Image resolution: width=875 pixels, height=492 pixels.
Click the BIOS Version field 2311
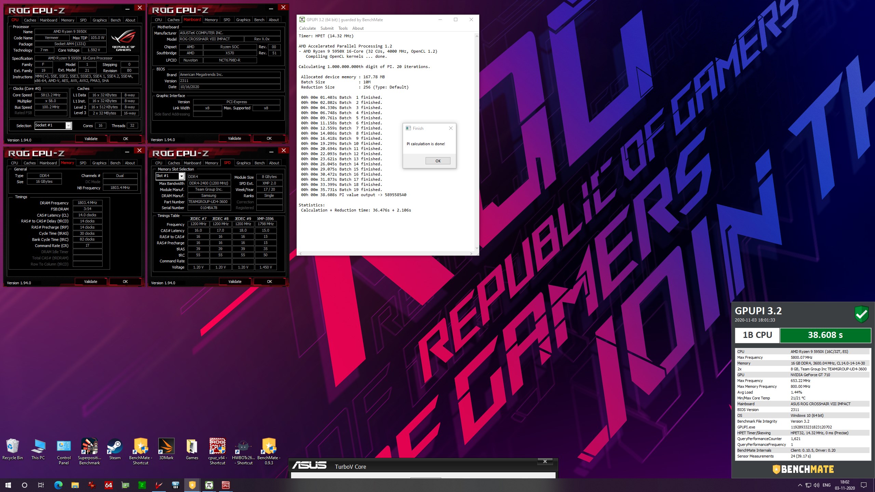coord(230,81)
